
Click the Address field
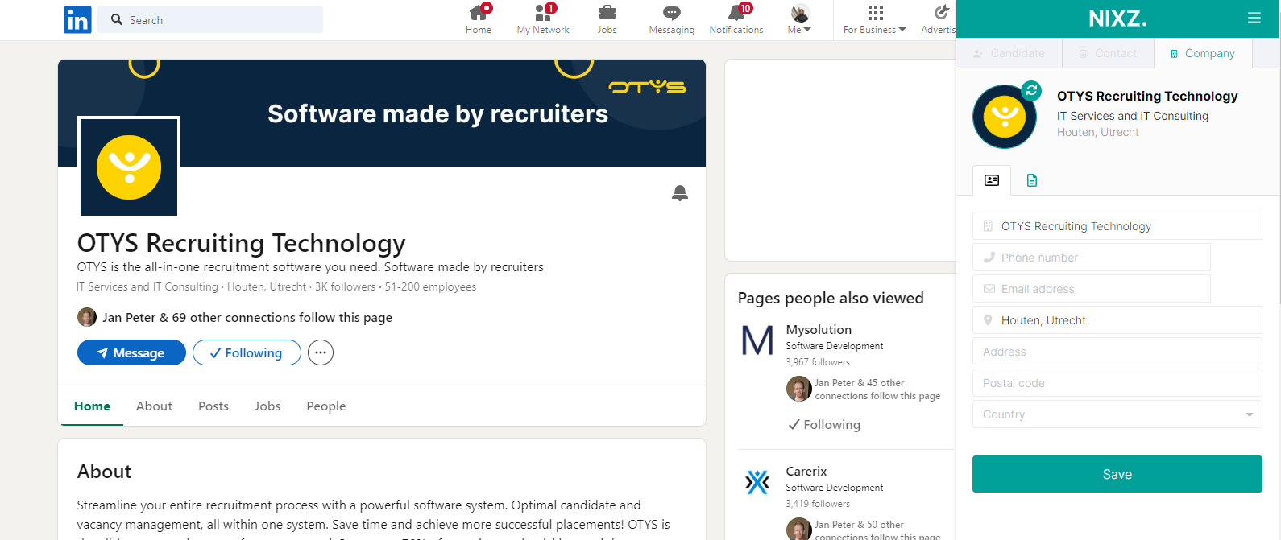coord(1117,352)
